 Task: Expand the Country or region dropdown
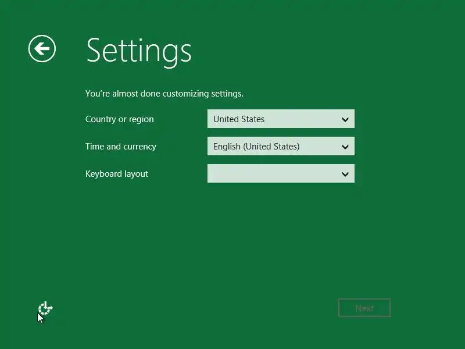point(281,119)
